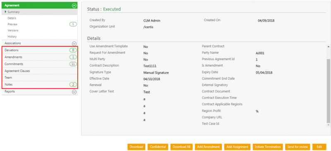Open the Team section
The height and width of the screenshot is (151, 331).
click(x=40, y=78)
